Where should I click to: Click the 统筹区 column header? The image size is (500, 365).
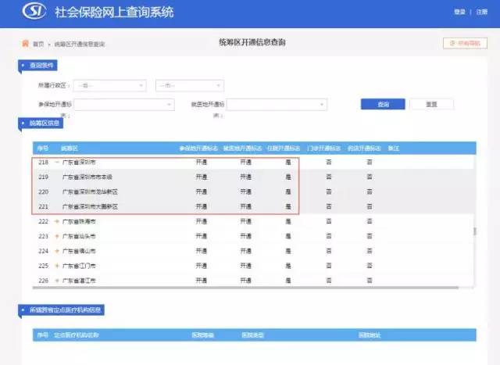click(70, 149)
